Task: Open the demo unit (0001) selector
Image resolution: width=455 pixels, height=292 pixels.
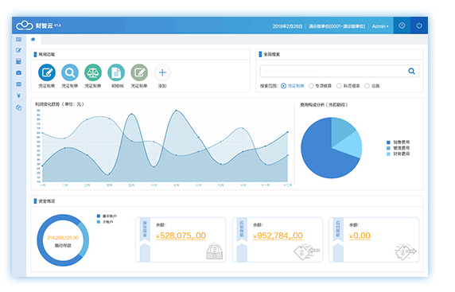Action: point(337,26)
